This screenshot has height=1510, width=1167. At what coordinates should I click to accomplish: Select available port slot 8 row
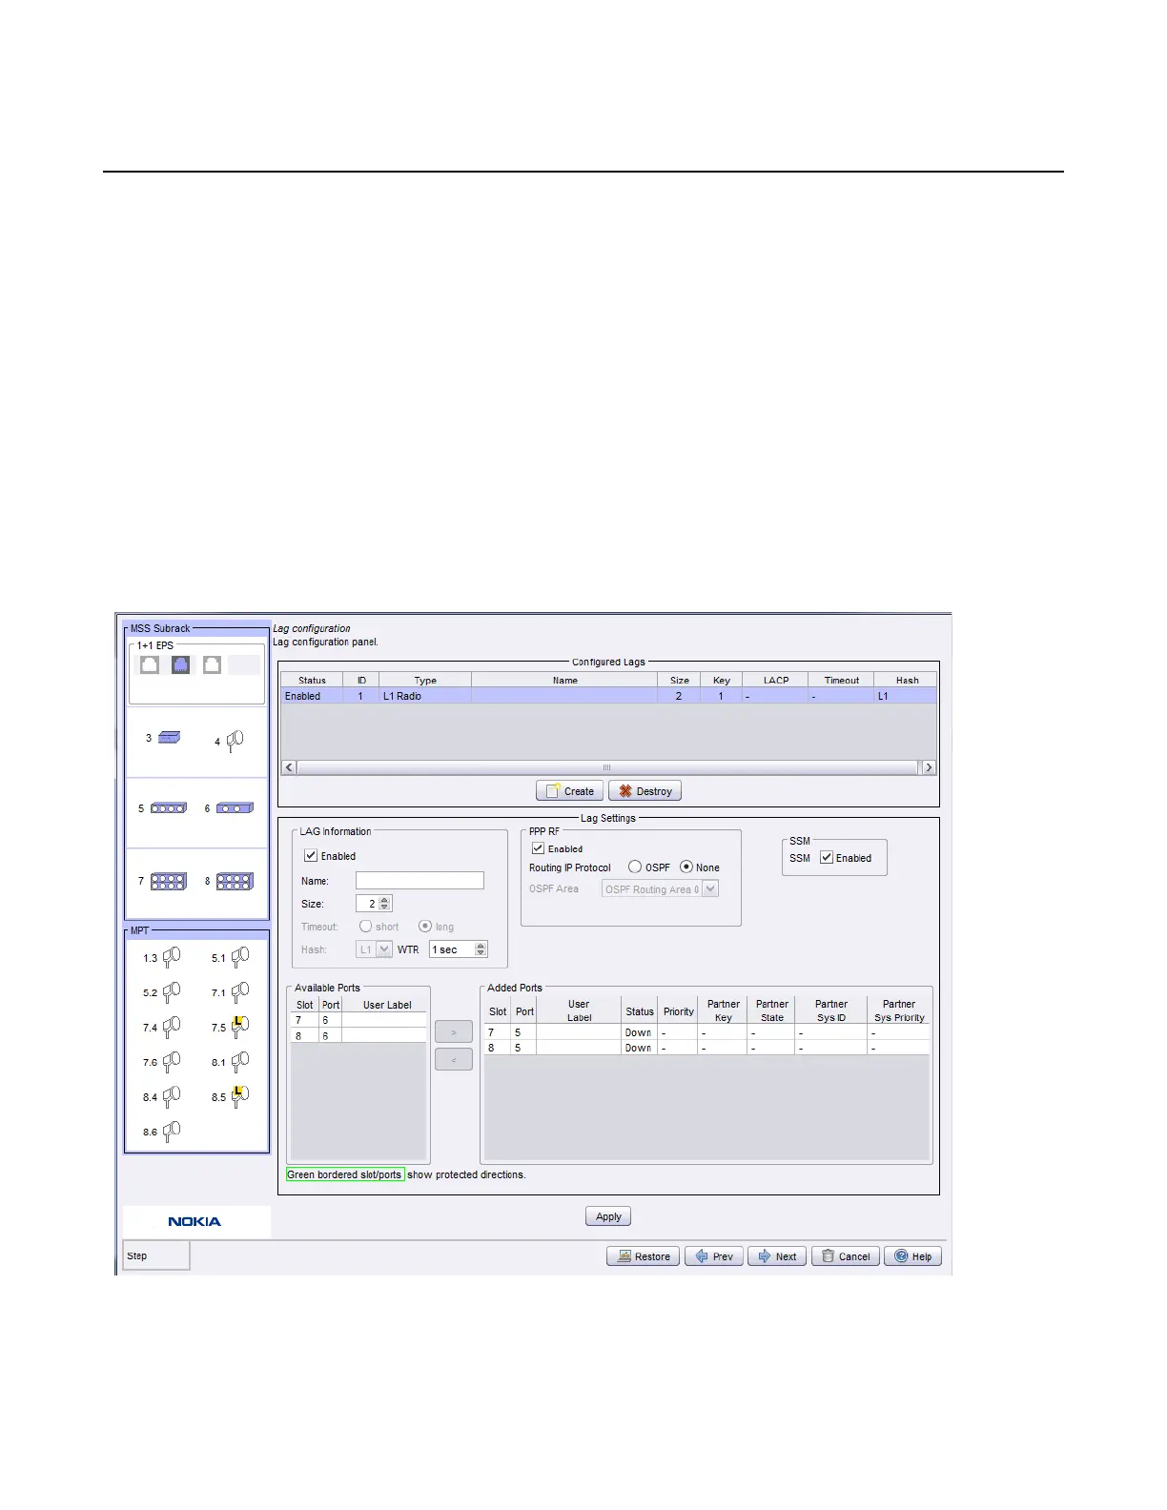click(x=358, y=1034)
